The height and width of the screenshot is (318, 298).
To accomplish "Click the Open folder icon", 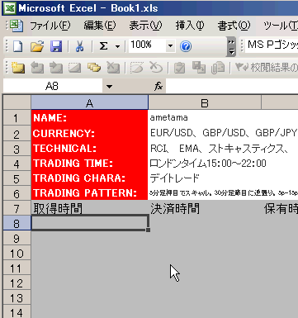I will pos(37,46).
